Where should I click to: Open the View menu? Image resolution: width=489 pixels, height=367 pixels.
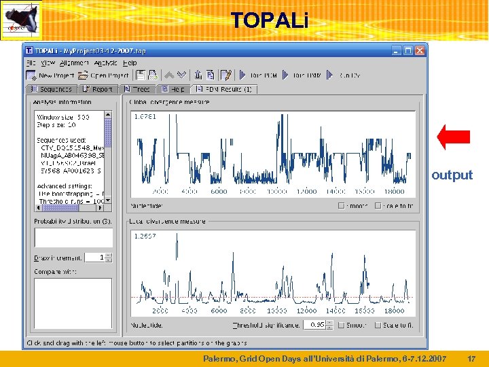point(48,63)
